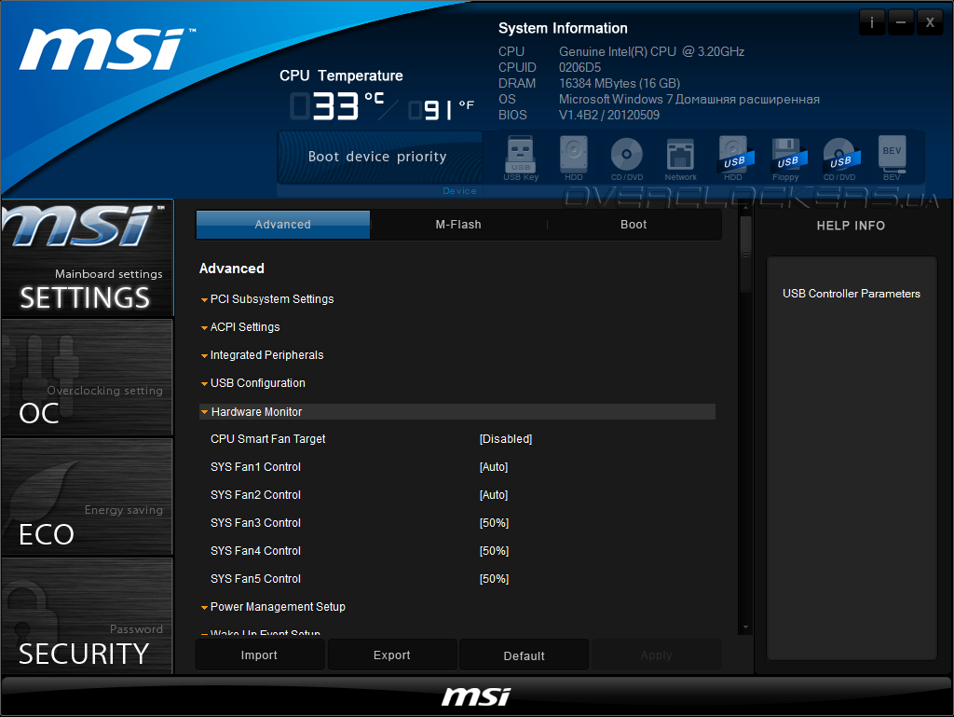Image resolution: width=954 pixels, height=717 pixels.
Task: Switch to the Advanced tab
Action: [283, 225]
